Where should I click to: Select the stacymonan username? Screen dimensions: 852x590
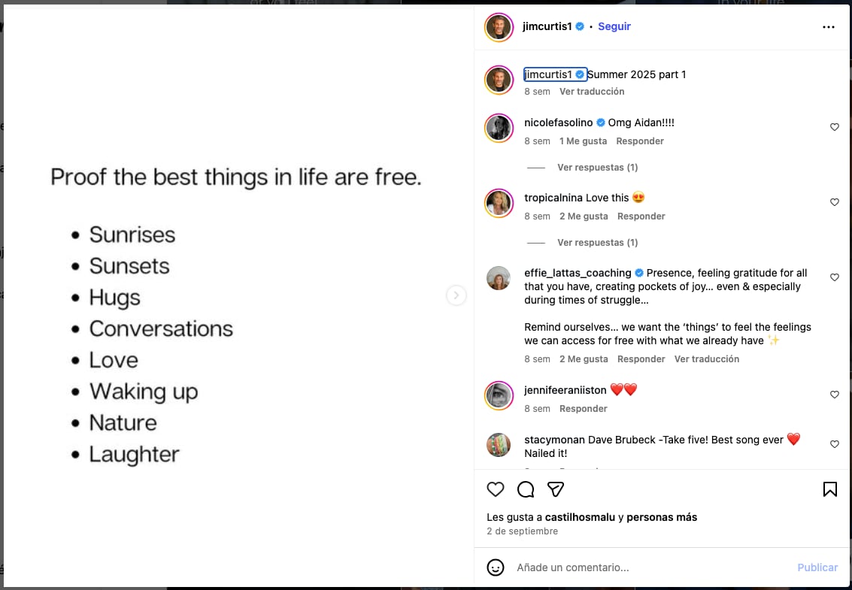556,440
